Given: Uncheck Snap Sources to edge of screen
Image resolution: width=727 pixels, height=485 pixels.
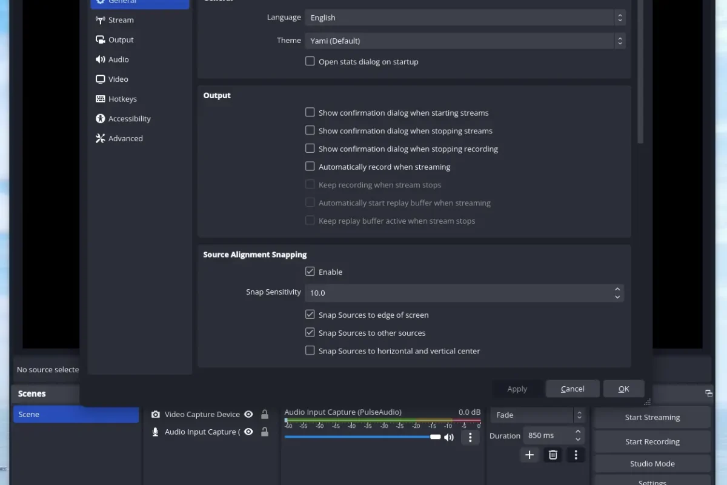Looking at the screenshot, I should pos(310,315).
